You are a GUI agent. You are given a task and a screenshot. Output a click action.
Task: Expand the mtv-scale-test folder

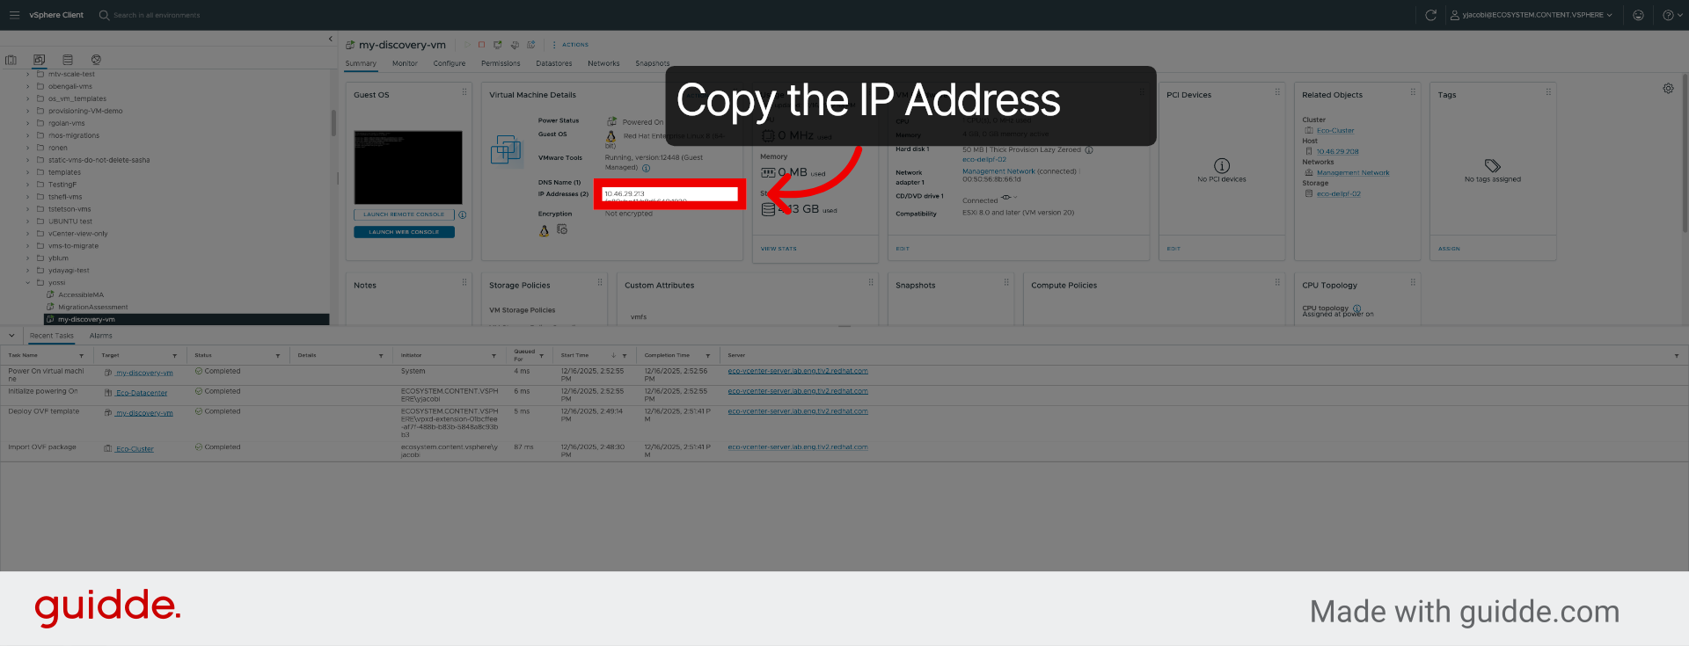28,75
